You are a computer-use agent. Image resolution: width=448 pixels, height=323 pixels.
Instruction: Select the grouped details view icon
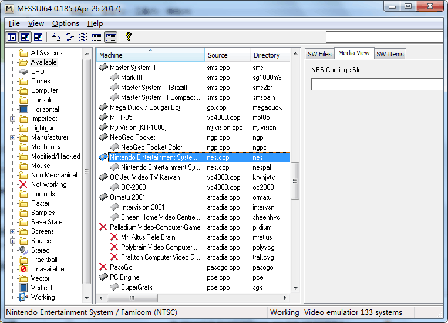pyautogui.click(x=110, y=37)
